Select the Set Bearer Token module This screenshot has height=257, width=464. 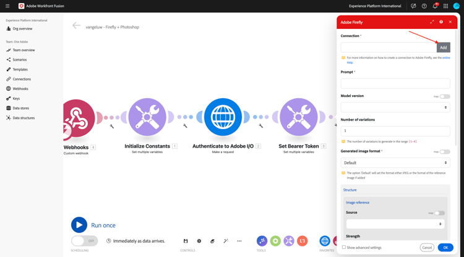tap(299, 117)
